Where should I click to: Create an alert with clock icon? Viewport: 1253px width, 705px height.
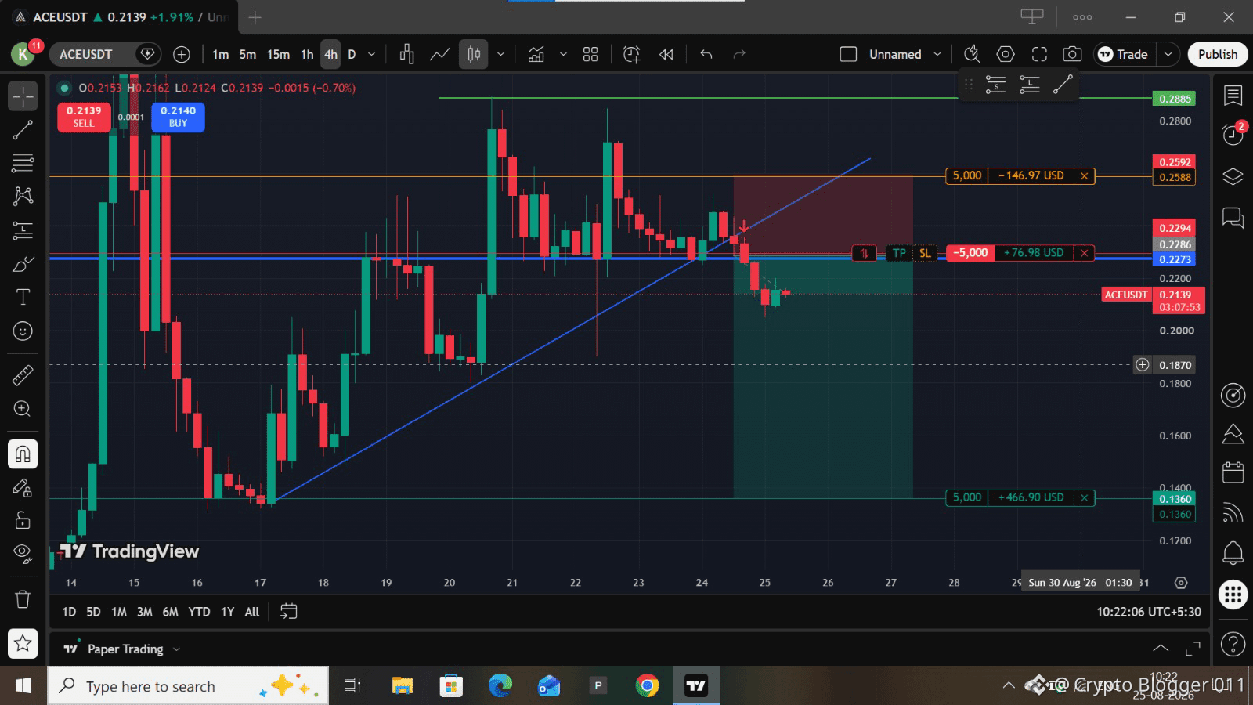tap(631, 54)
